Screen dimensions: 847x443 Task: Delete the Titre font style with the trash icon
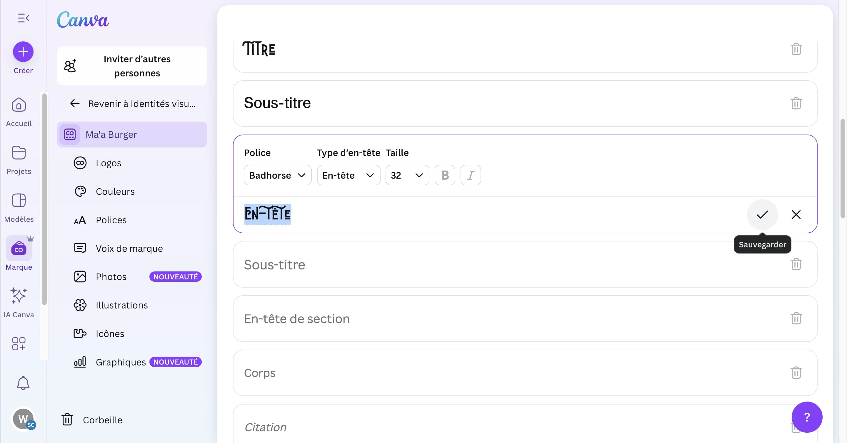(796, 49)
